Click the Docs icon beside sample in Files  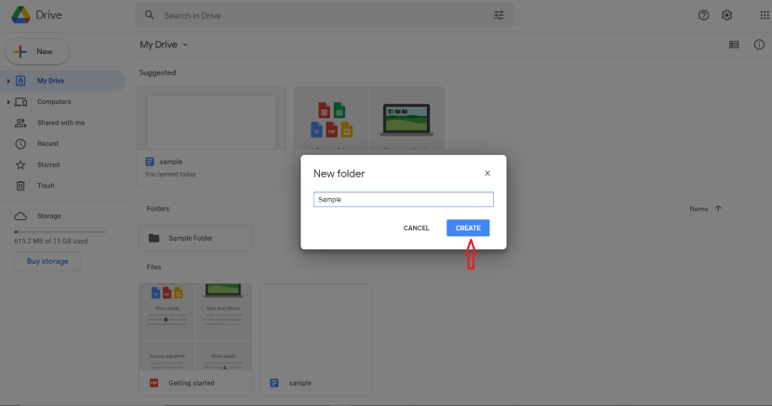pyautogui.click(x=274, y=383)
